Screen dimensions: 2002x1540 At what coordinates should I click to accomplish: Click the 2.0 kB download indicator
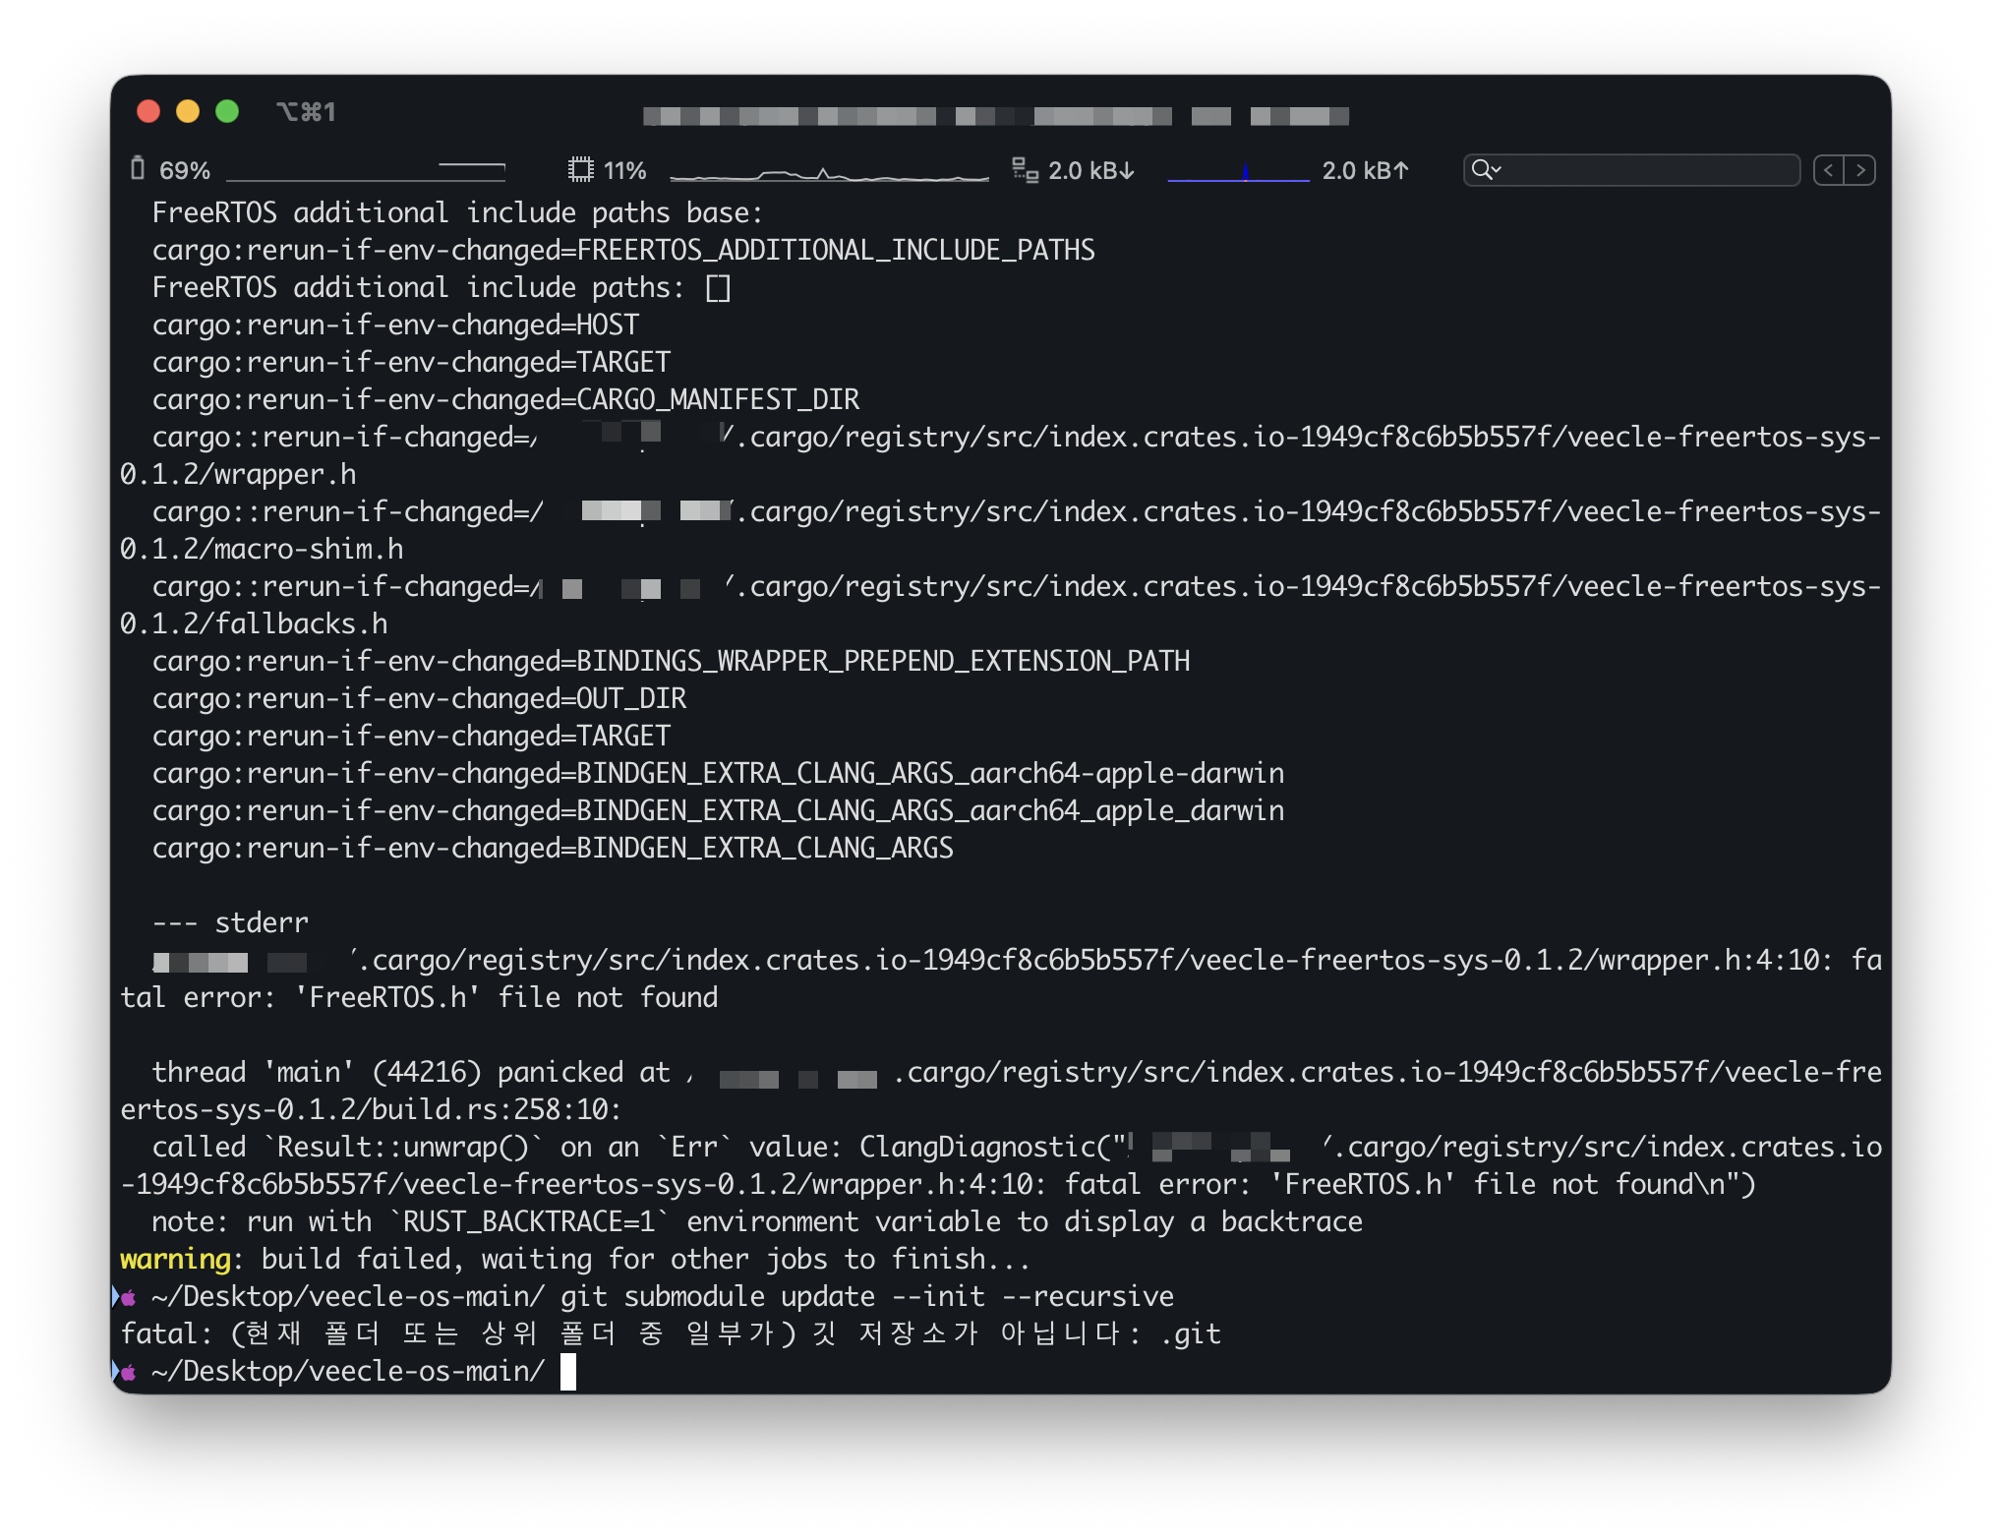point(1090,171)
